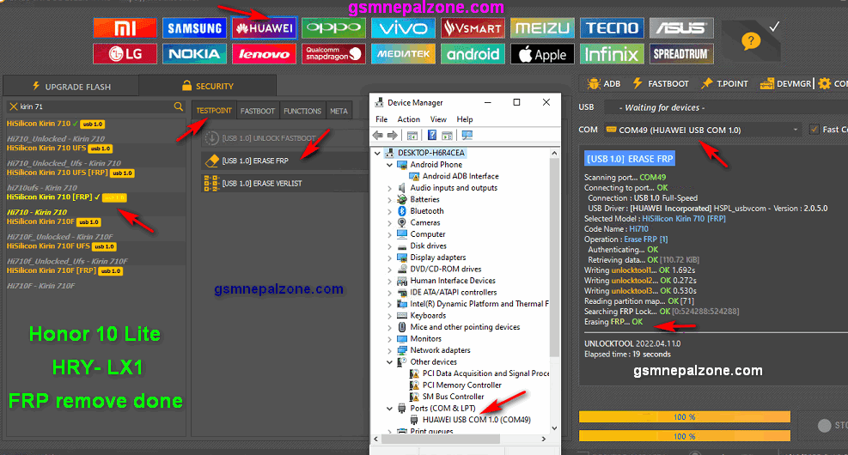Click Device Manager help toolbar icon
This screenshot has height=455, width=848.
431,135
